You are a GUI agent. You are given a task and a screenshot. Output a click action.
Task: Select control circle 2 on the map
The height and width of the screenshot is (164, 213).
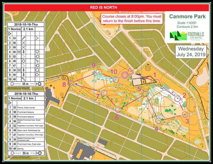pos(177,99)
